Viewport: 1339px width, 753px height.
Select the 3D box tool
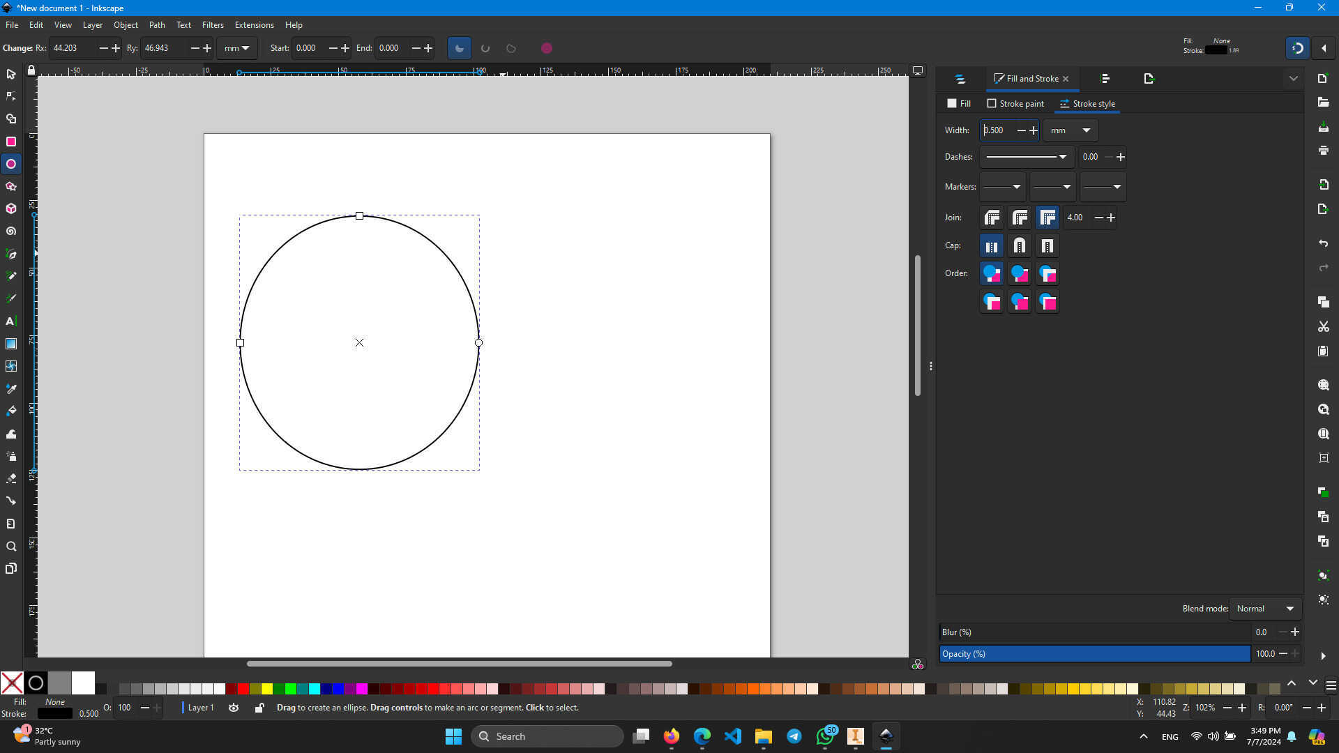(11, 208)
